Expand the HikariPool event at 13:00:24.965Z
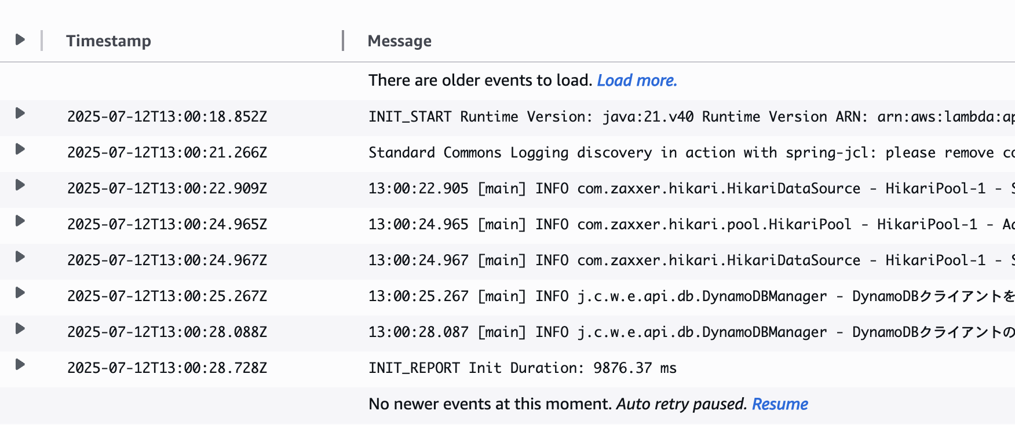Viewport: 1015px width, 425px height. pos(20,221)
